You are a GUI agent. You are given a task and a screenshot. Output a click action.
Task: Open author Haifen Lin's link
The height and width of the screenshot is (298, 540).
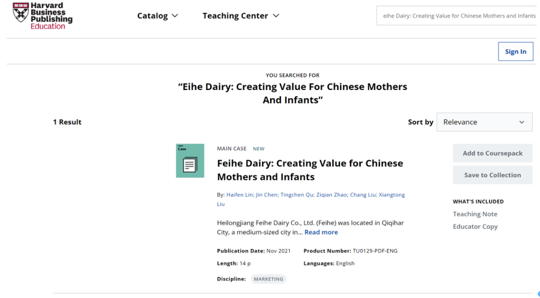(240, 194)
